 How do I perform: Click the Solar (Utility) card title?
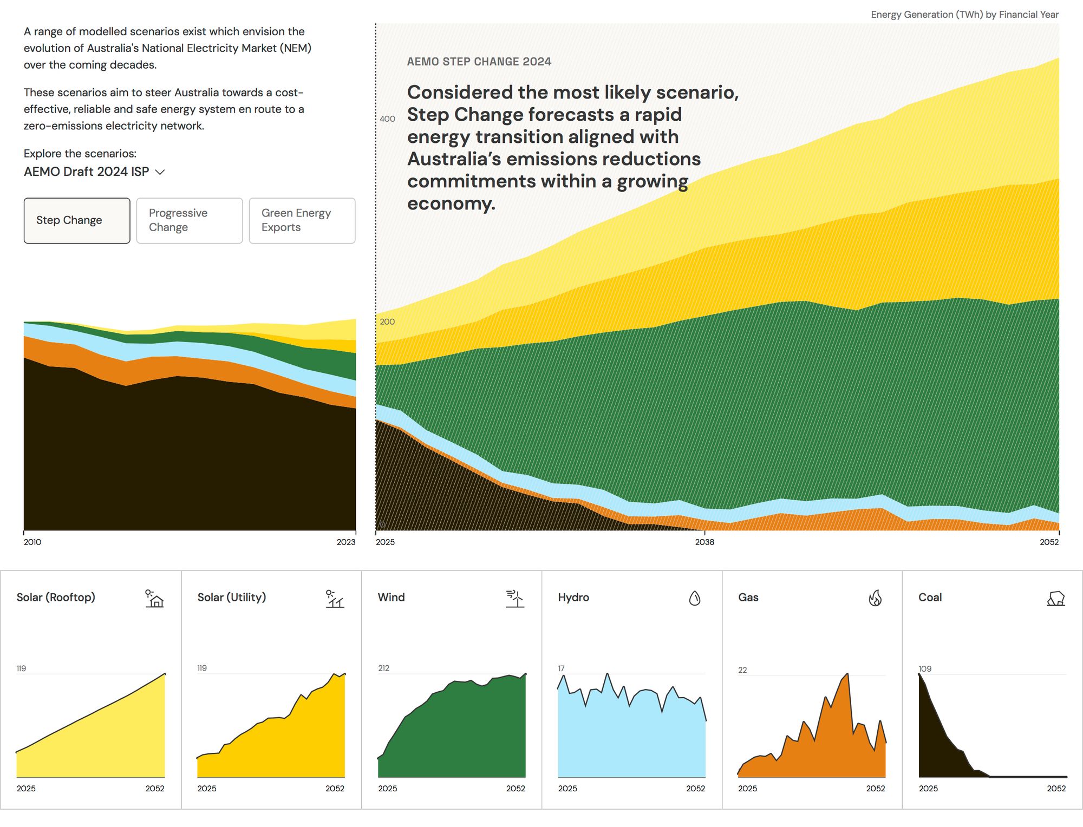pos(232,597)
